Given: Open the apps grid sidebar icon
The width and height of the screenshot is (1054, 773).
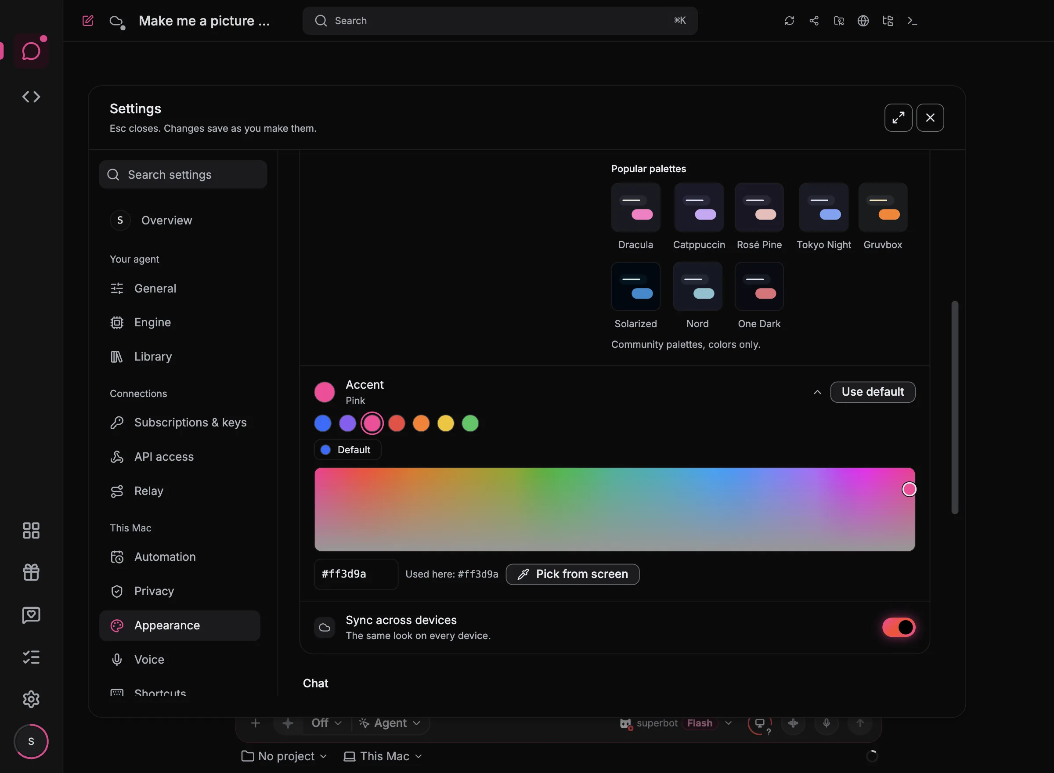Looking at the screenshot, I should point(31,530).
